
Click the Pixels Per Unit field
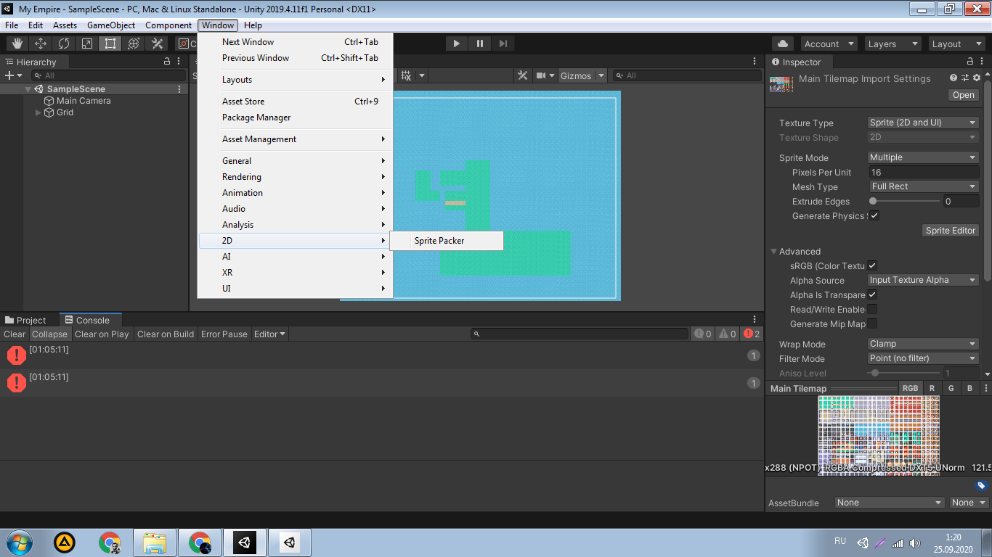[924, 172]
